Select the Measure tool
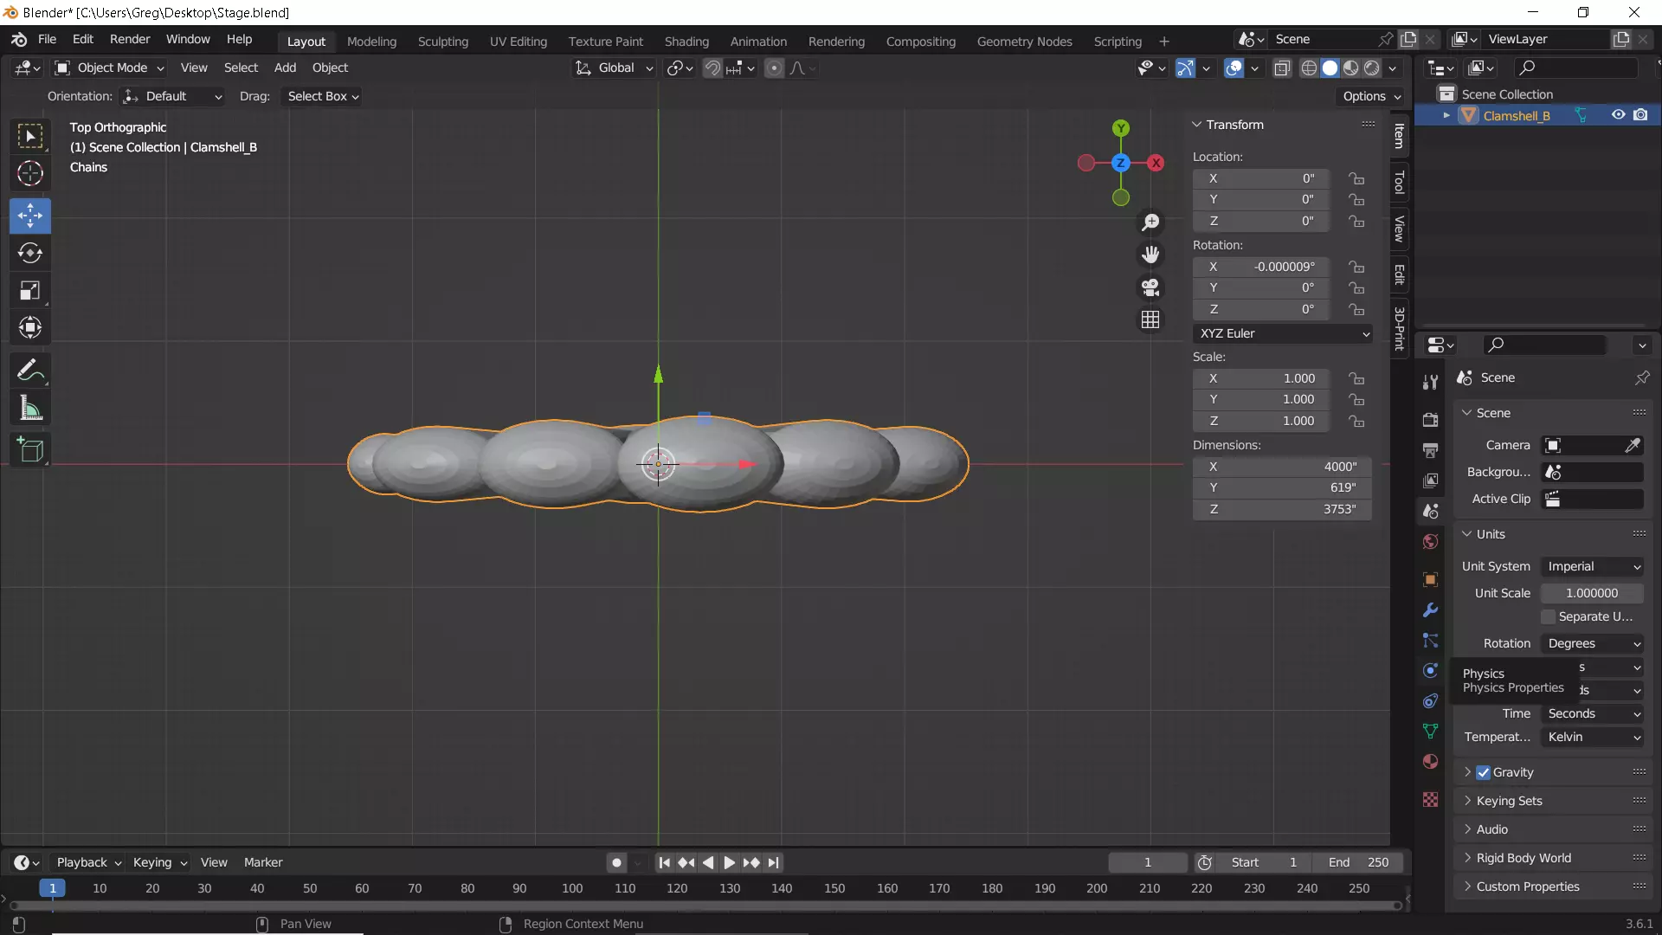The width and height of the screenshot is (1662, 935). 30,409
